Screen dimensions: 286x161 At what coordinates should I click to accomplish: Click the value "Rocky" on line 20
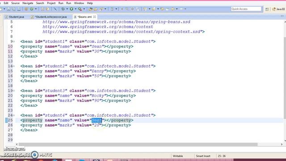pyautogui.click(x=98, y=96)
